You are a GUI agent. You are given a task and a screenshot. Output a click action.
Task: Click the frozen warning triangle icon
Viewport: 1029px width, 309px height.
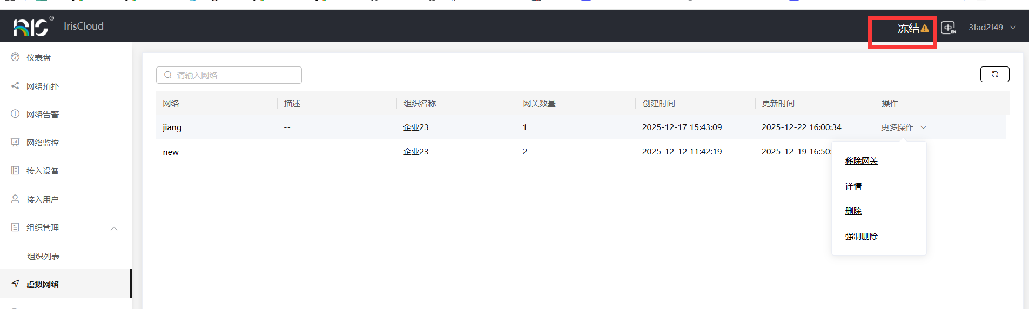[x=925, y=29]
